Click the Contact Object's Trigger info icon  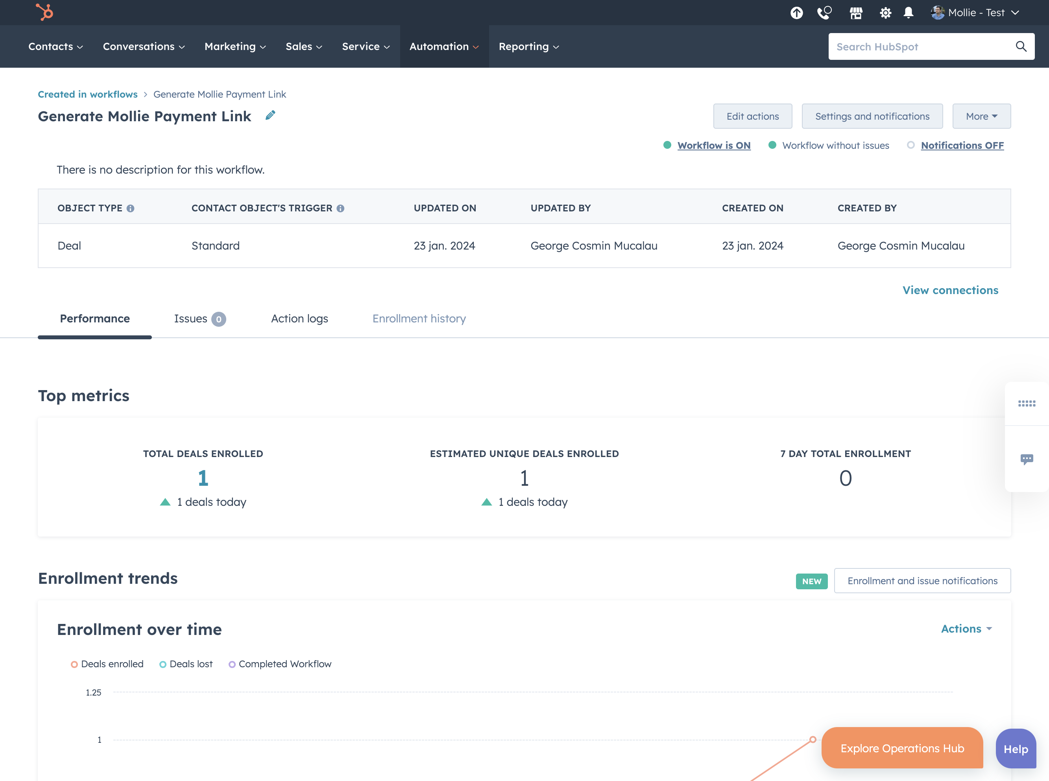click(340, 209)
